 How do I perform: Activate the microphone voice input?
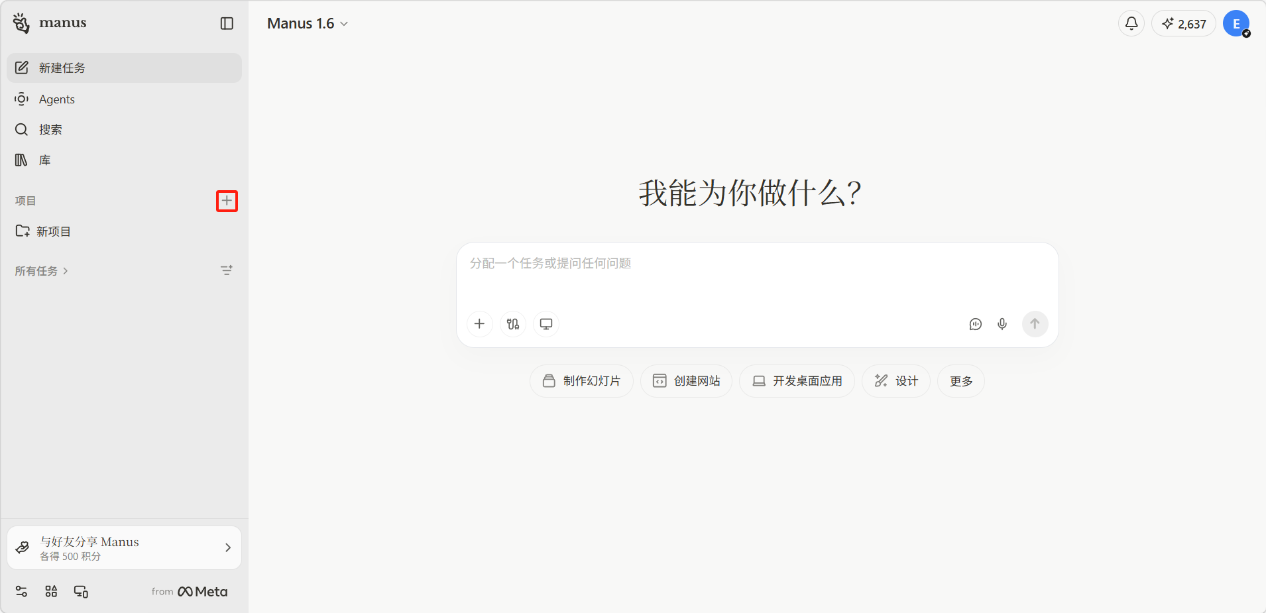(1002, 324)
